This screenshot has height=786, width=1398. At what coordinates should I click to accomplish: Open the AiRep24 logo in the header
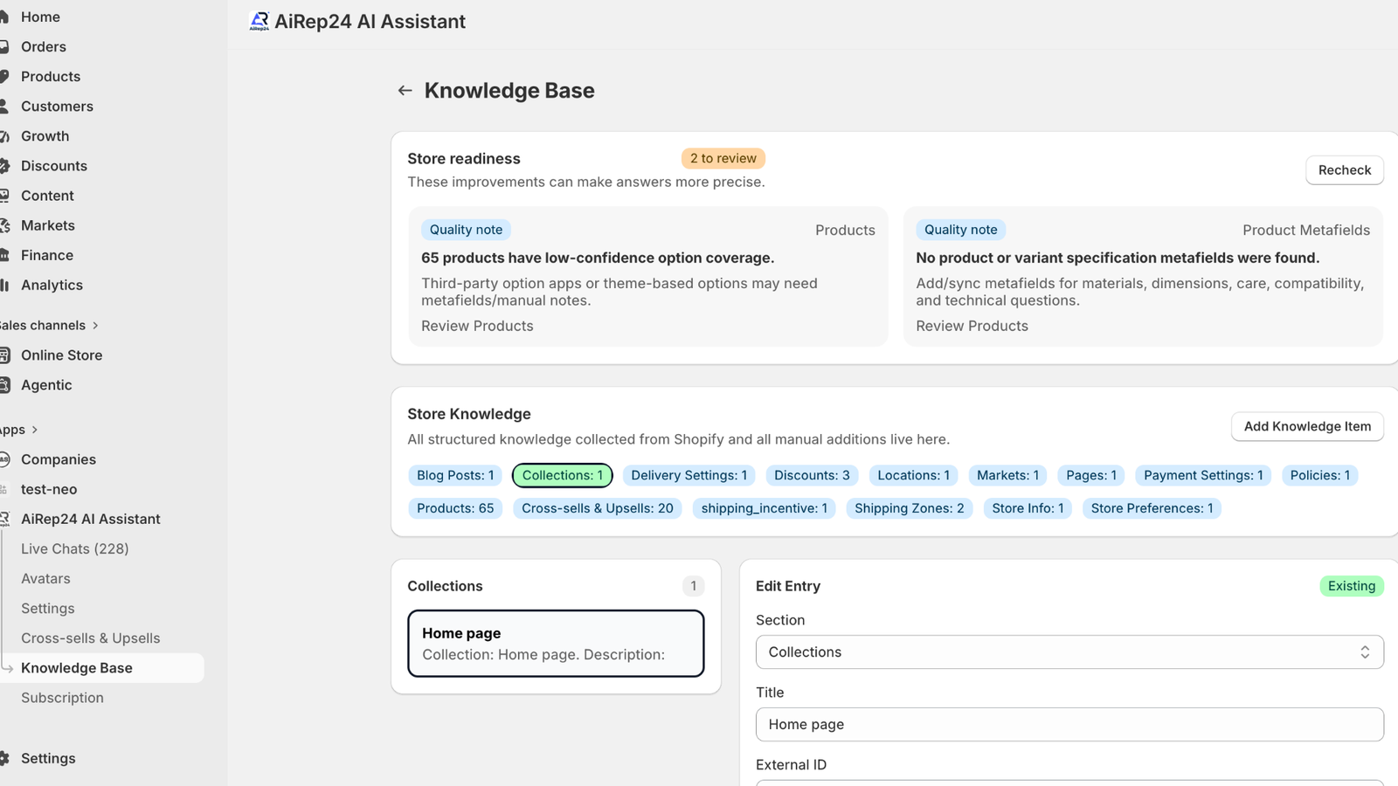pyautogui.click(x=260, y=21)
